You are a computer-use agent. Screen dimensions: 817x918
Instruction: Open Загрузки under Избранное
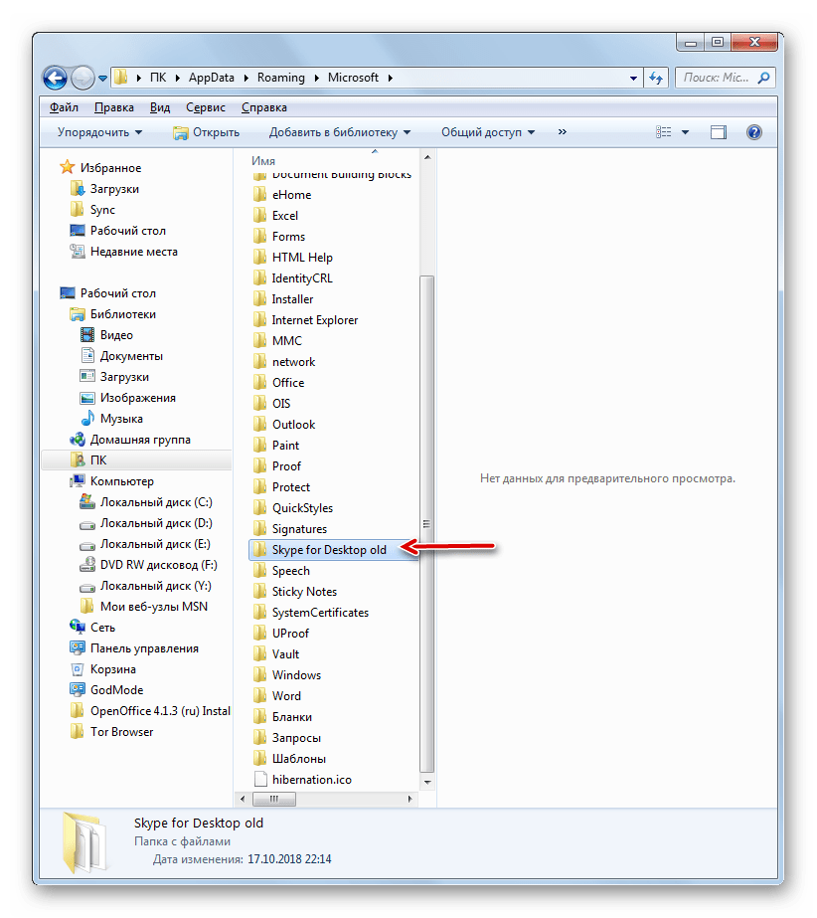point(104,189)
